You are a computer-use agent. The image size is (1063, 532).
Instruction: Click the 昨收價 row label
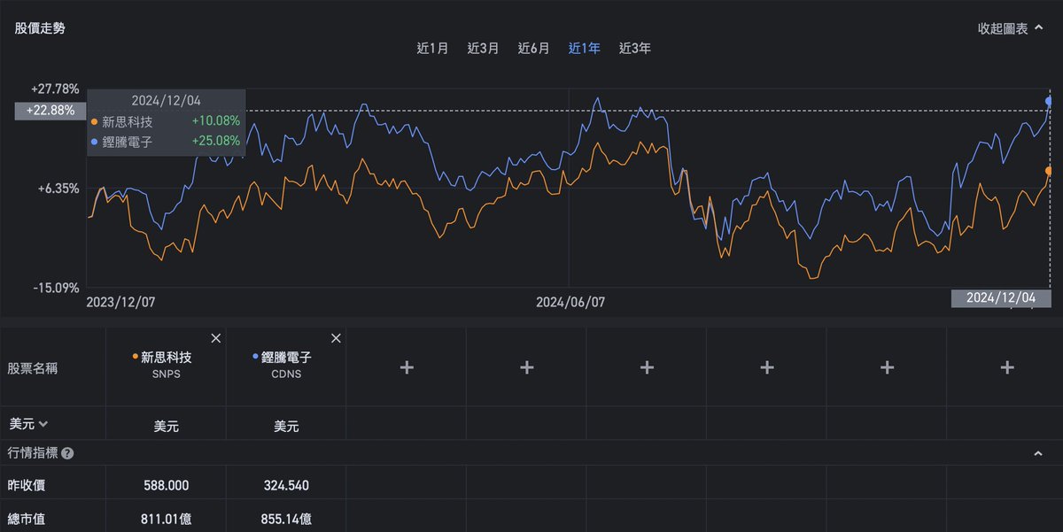(x=27, y=485)
